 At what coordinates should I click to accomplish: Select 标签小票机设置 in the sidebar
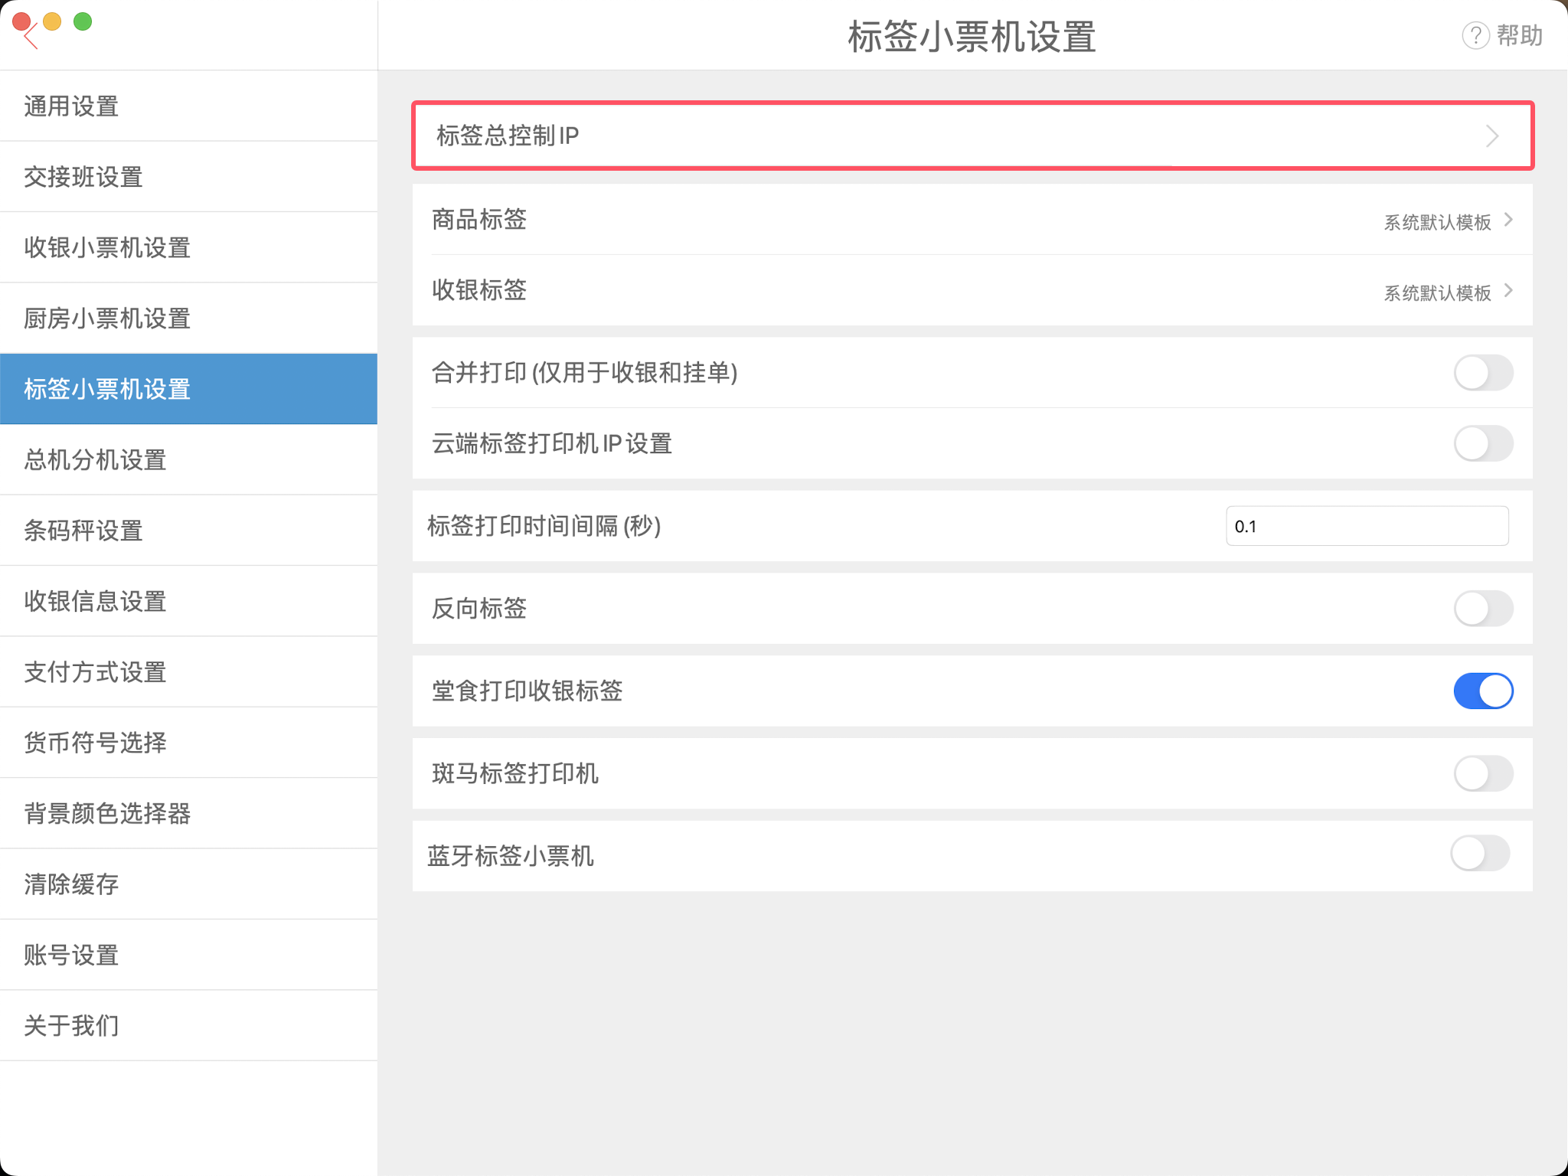click(x=188, y=388)
